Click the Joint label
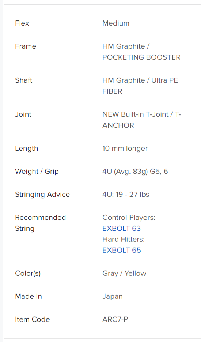The height and width of the screenshot is (342, 204). point(23,114)
